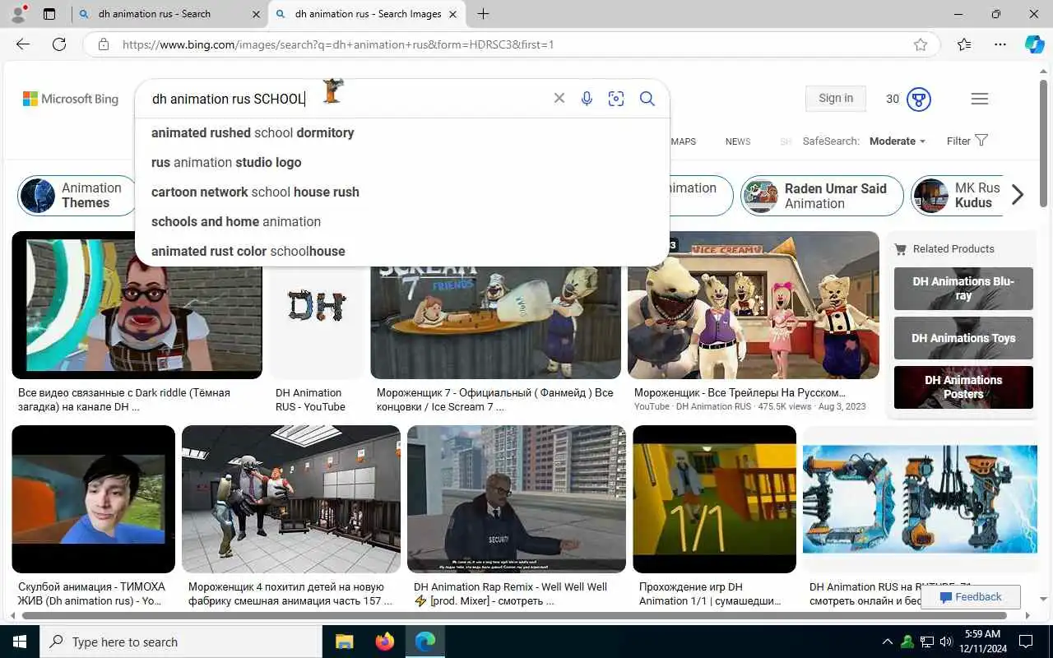Expand SafeSearch Moderate dropdown
1053x658 pixels.
click(x=897, y=141)
